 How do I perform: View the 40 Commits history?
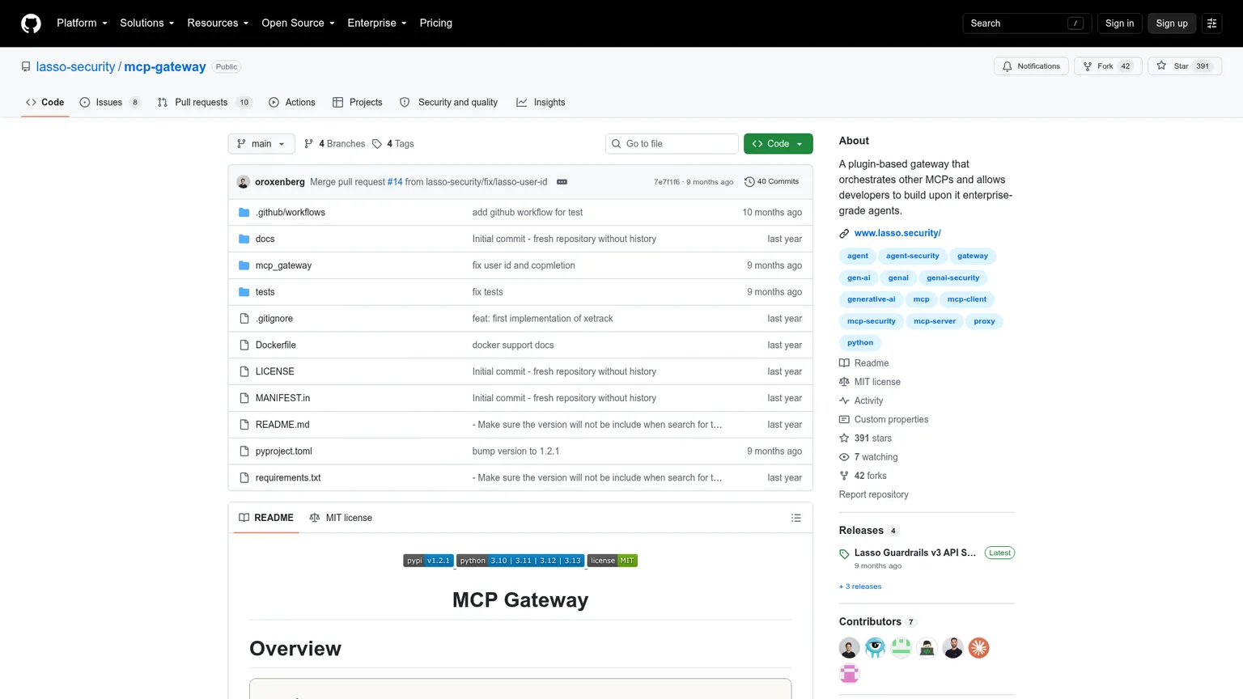[771, 182]
